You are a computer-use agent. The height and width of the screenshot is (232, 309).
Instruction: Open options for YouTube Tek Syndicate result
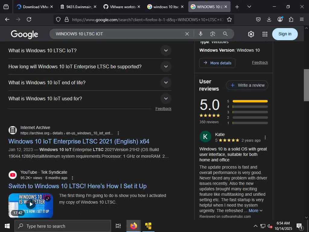coord(72,178)
